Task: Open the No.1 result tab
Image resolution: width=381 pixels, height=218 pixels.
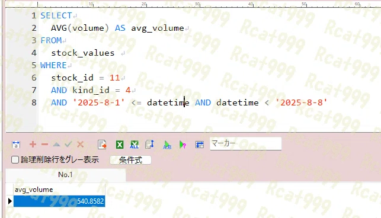Action: (65, 175)
